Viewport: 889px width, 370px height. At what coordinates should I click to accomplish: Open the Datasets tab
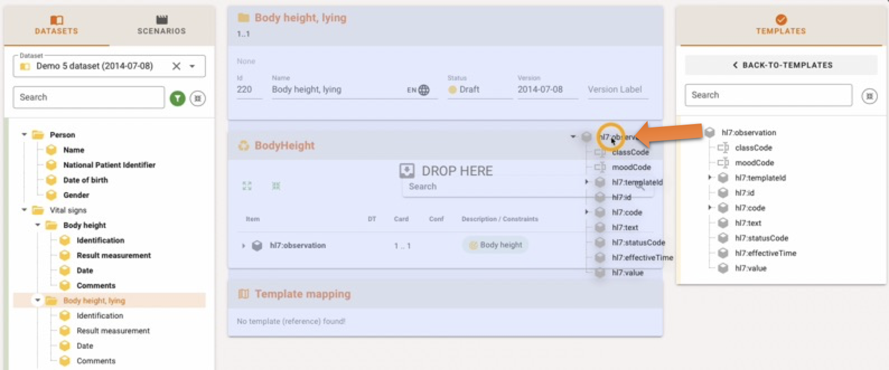point(57,25)
